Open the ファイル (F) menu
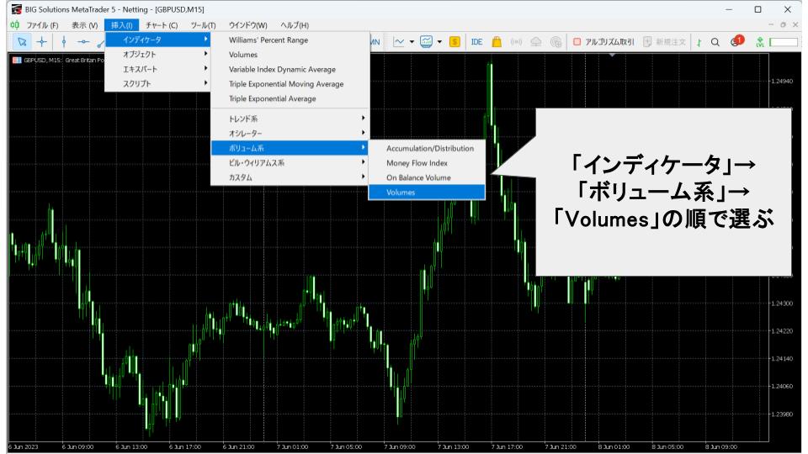The image size is (808, 454). (42, 24)
